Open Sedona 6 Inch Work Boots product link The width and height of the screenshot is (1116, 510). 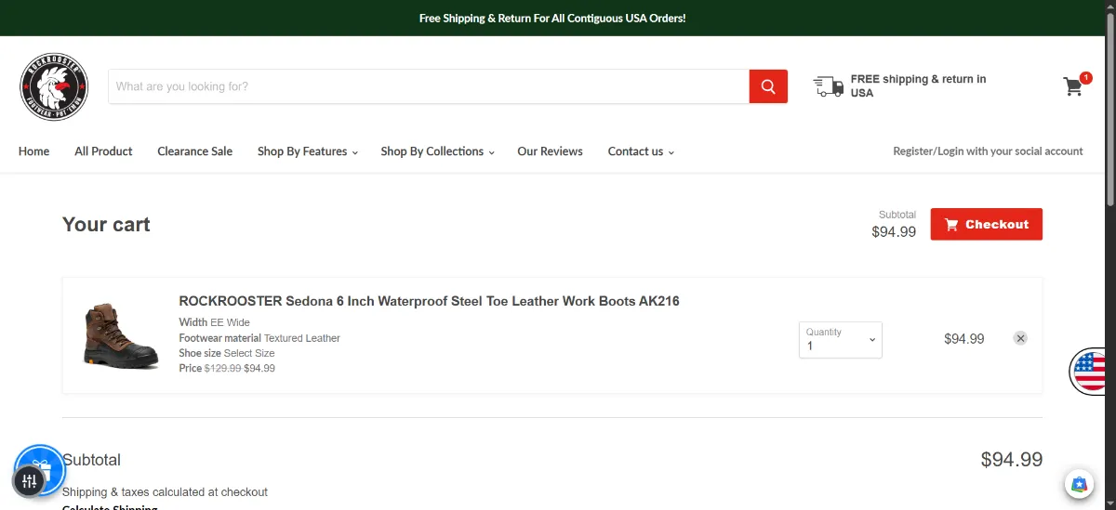tap(429, 301)
